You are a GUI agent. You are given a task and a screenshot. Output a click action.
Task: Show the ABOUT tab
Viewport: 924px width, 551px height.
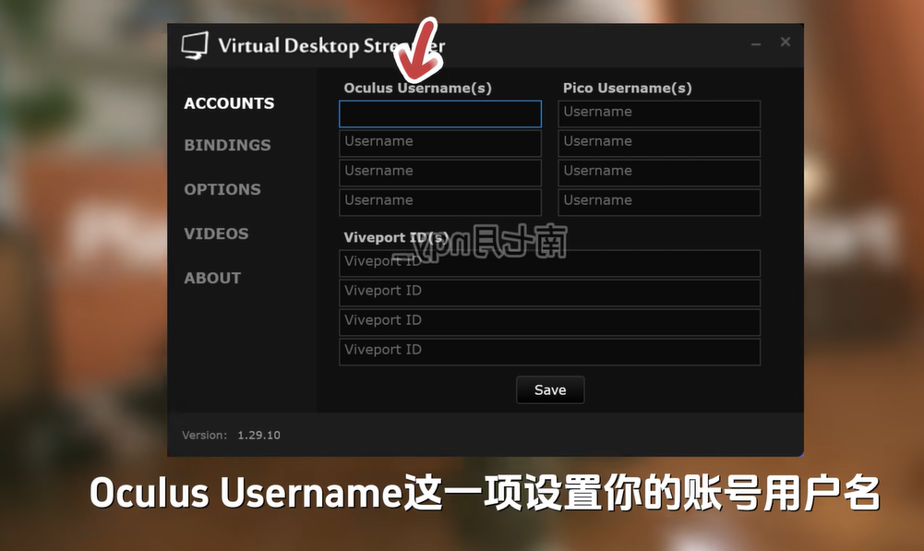point(212,278)
